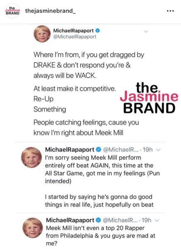Click the verified badge in second tweet

click(99, 149)
